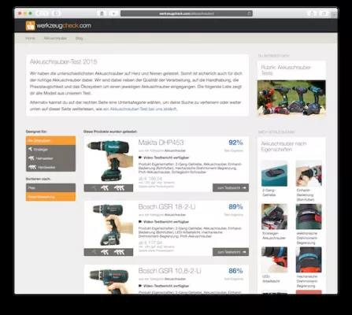Screen dimensions: 352x315
Task: Click single-tool beginner icon under Makita image
Action: [x=94, y=188]
